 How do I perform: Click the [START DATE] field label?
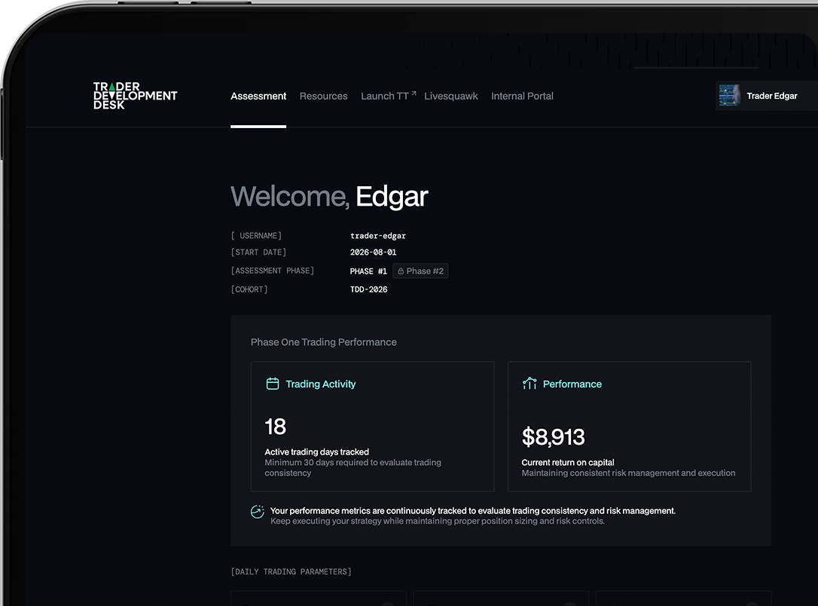[x=258, y=252]
